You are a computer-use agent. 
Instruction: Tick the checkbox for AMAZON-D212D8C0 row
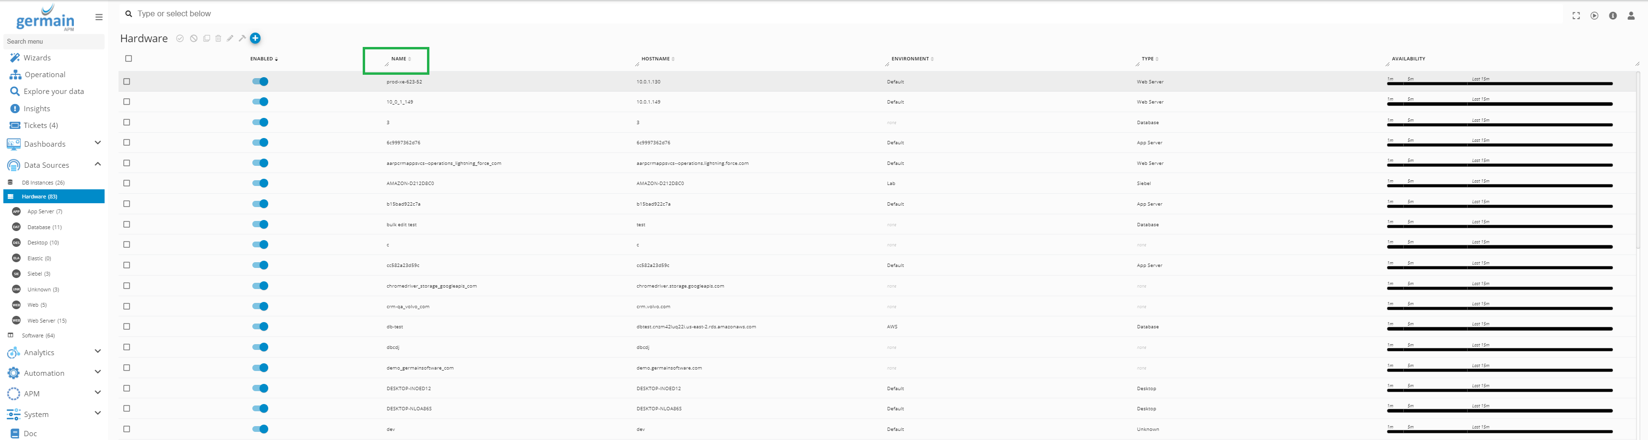pyautogui.click(x=127, y=184)
